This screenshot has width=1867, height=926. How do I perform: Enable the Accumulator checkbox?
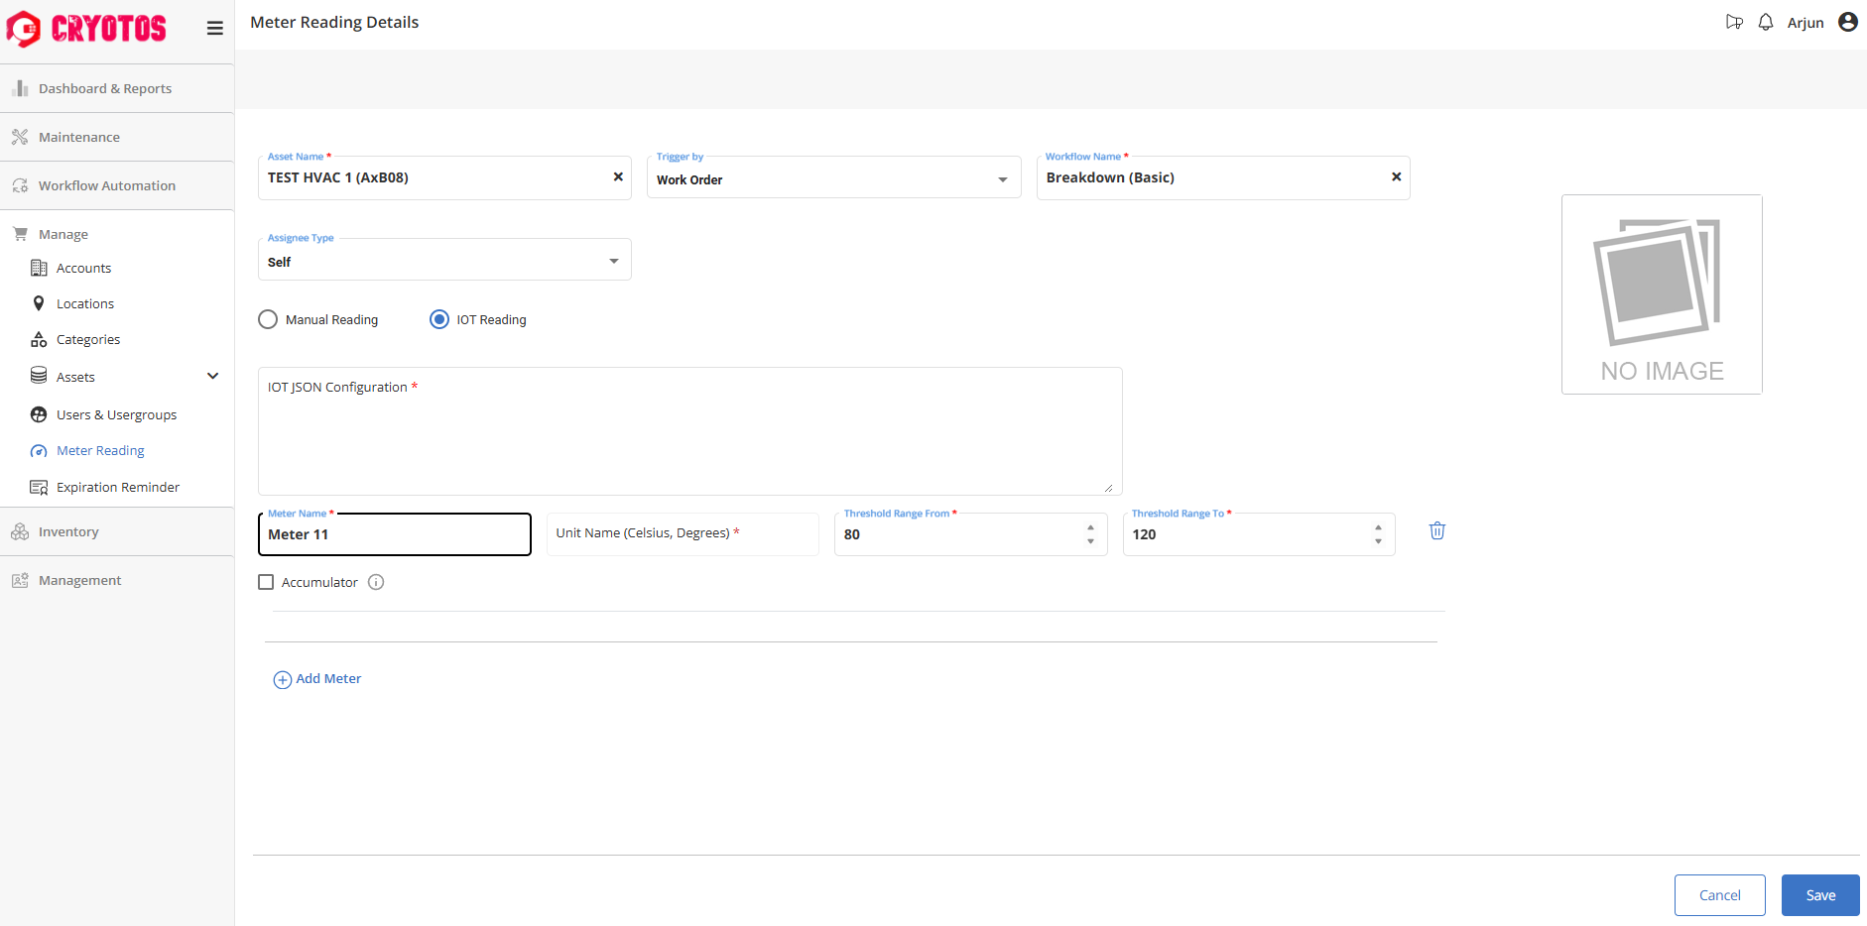tap(266, 582)
